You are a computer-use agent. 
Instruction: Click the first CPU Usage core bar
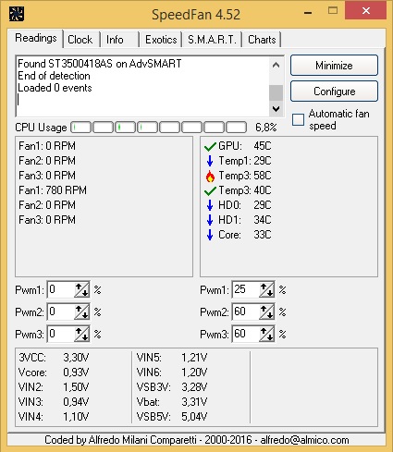pyautogui.click(x=81, y=127)
